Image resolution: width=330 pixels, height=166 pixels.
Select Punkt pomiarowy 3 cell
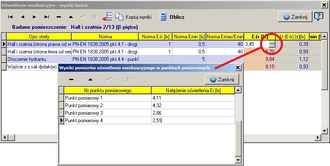108,113
